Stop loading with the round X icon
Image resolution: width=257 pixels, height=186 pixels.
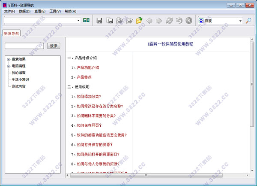tap(189, 21)
